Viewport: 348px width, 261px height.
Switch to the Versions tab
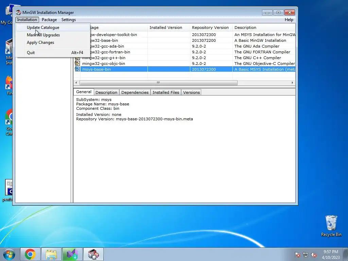click(191, 92)
